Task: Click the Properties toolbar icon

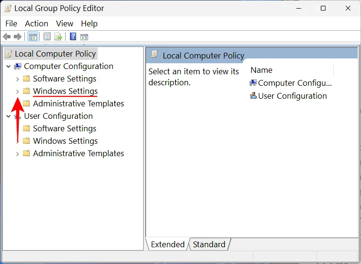Action: click(47, 37)
